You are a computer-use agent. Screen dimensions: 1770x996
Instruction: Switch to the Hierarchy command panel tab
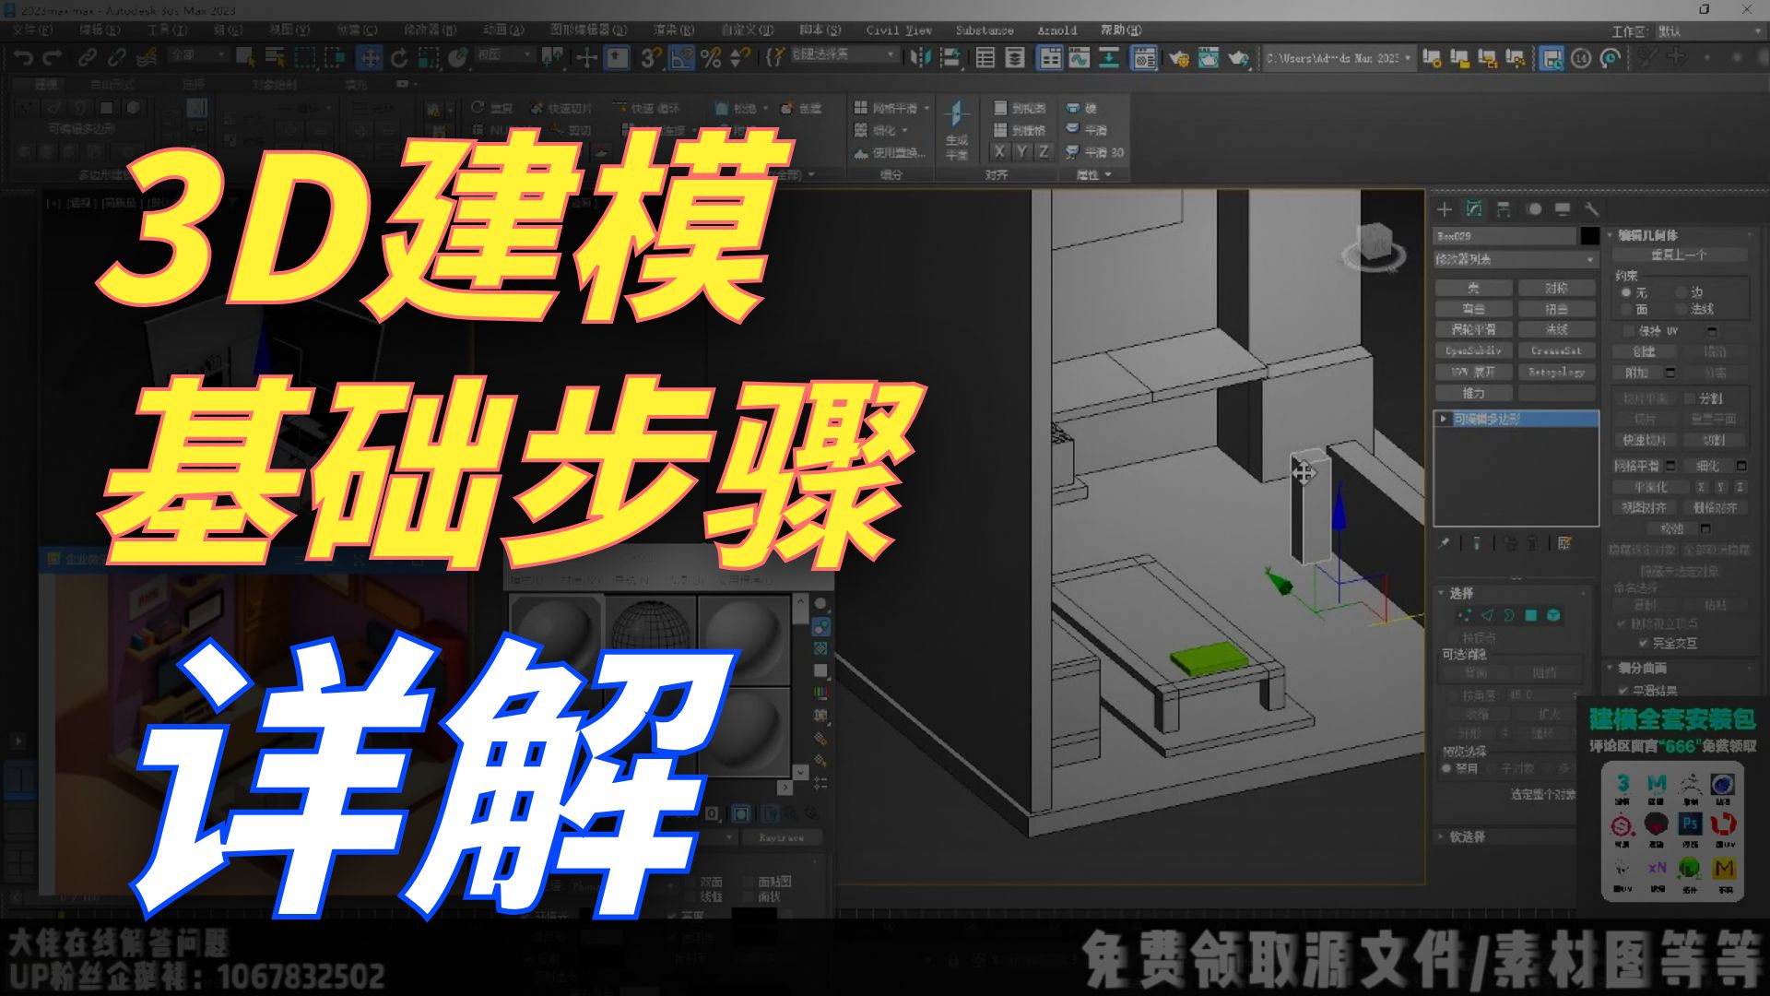[1504, 209]
